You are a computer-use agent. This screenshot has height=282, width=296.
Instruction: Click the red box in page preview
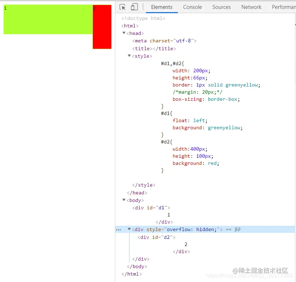tap(102, 27)
